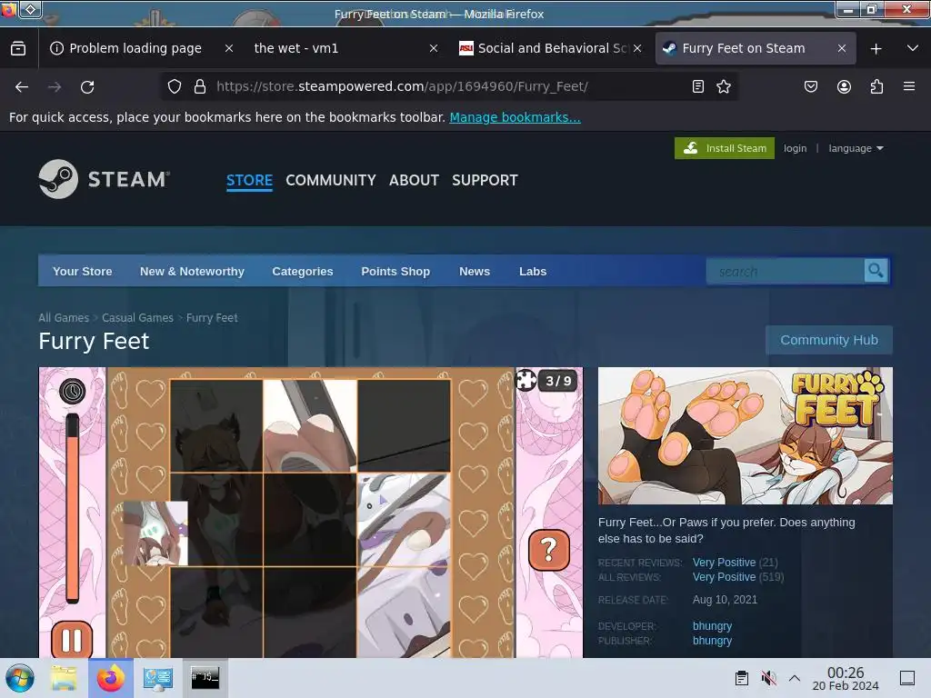Open the Firefox account icon
The image size is (931, 698).
click(x=844, y=86)
